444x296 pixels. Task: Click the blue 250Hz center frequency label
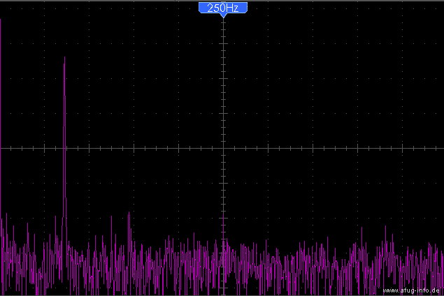click(222, 8)
